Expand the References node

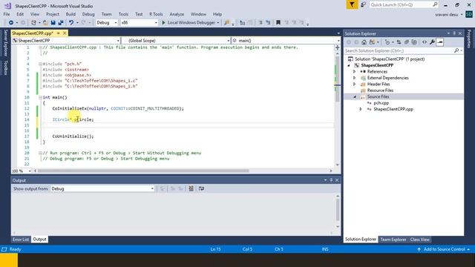[x=355, y=72]
